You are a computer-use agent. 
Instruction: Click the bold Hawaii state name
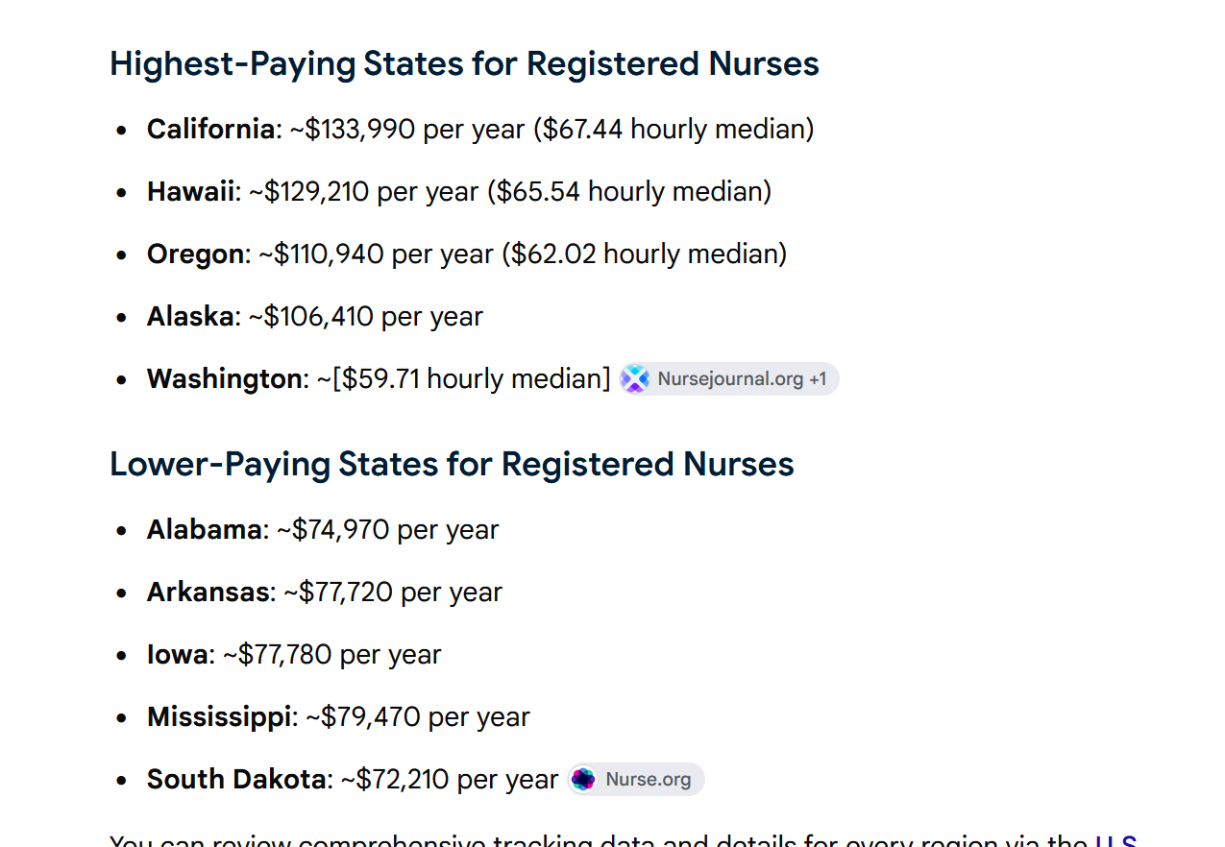(190, 191)
